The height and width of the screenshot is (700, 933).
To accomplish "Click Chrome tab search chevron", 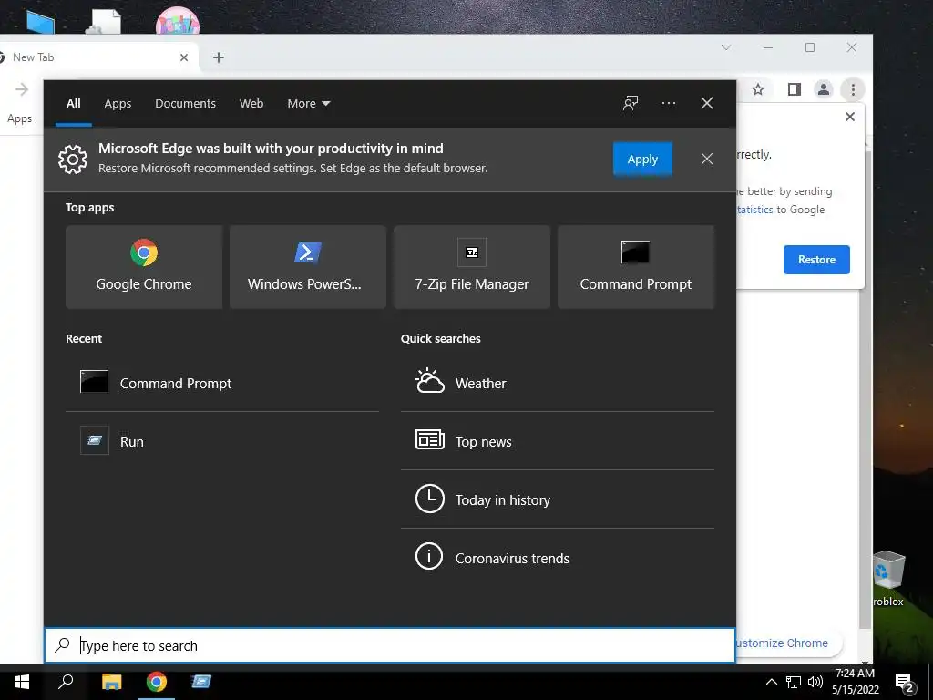I will (x=726, y=47).
